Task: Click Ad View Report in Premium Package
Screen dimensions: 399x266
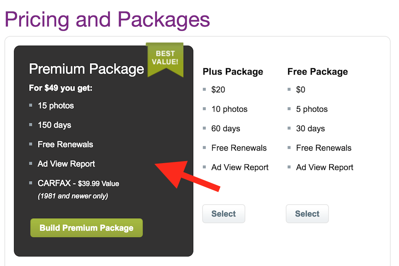Action: (x=66, y=164)
